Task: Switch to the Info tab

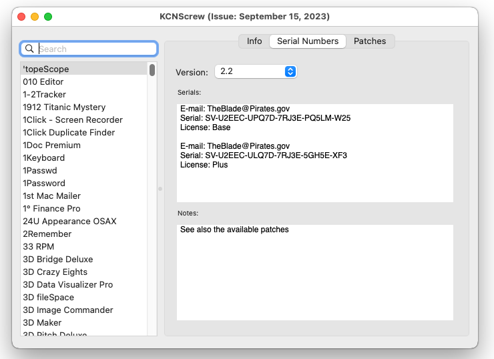Action: click(254, 41)
